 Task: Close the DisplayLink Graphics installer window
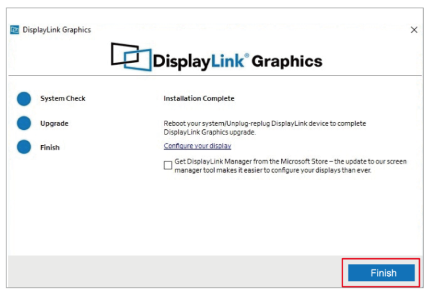(x=414, y=30)
